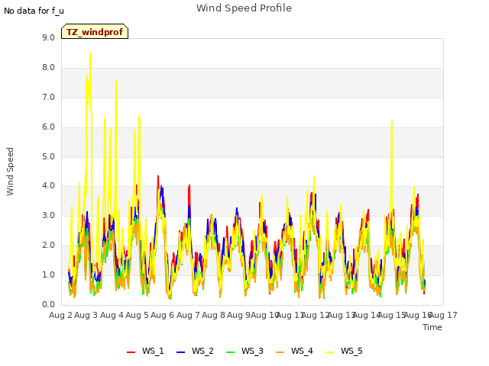The image size is (489, 366).
Task: Click the WS_5 yellow legend swatch
Action: point(329,352)
